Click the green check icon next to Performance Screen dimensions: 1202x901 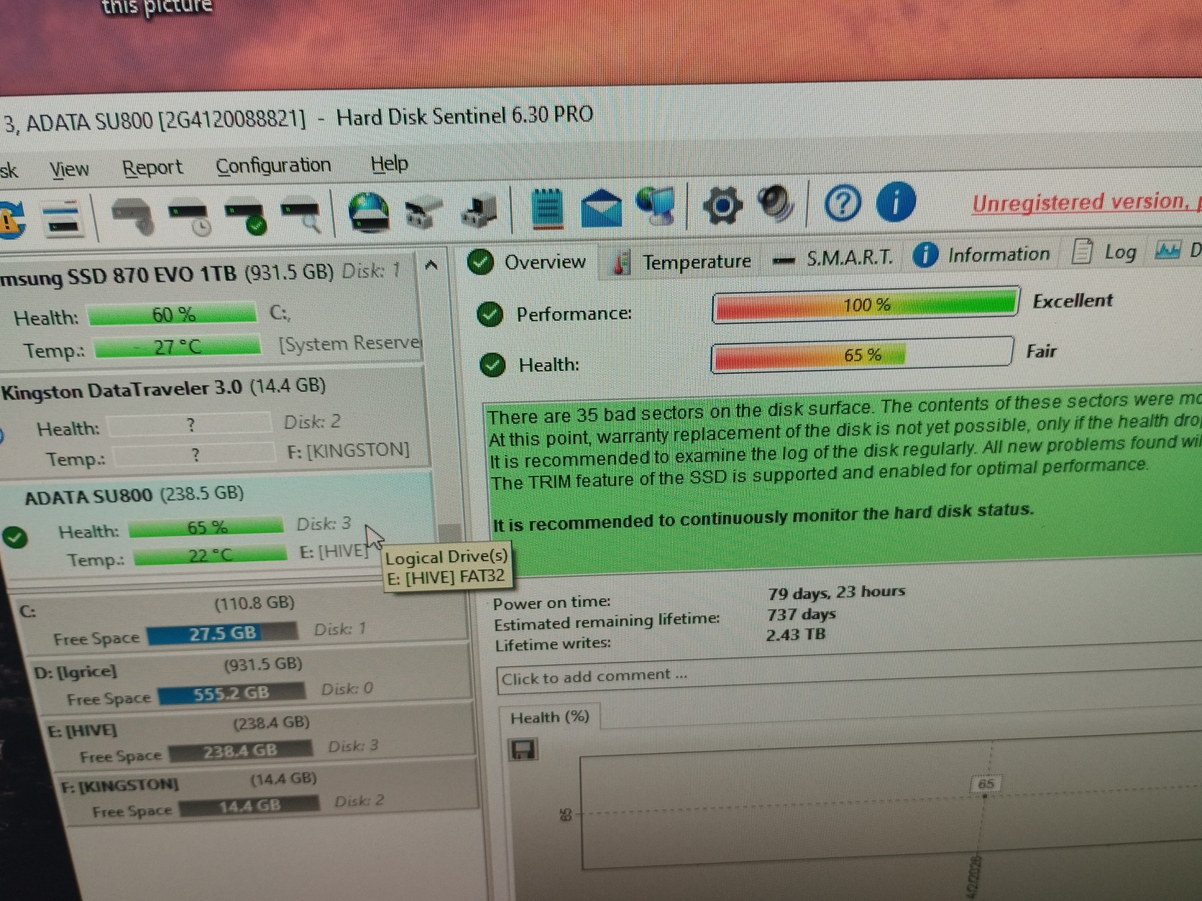pyautogui.click(x=490, y=314)
